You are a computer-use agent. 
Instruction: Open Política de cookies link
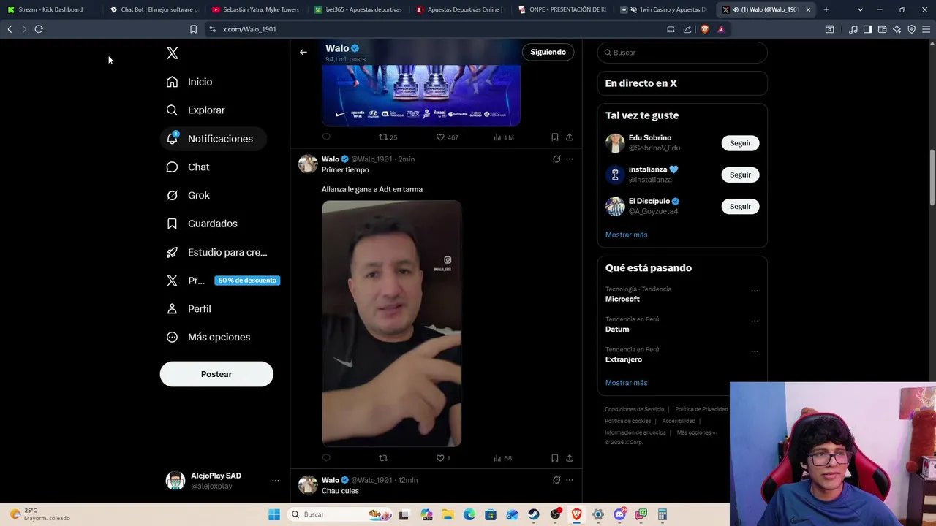pos(628,421)
